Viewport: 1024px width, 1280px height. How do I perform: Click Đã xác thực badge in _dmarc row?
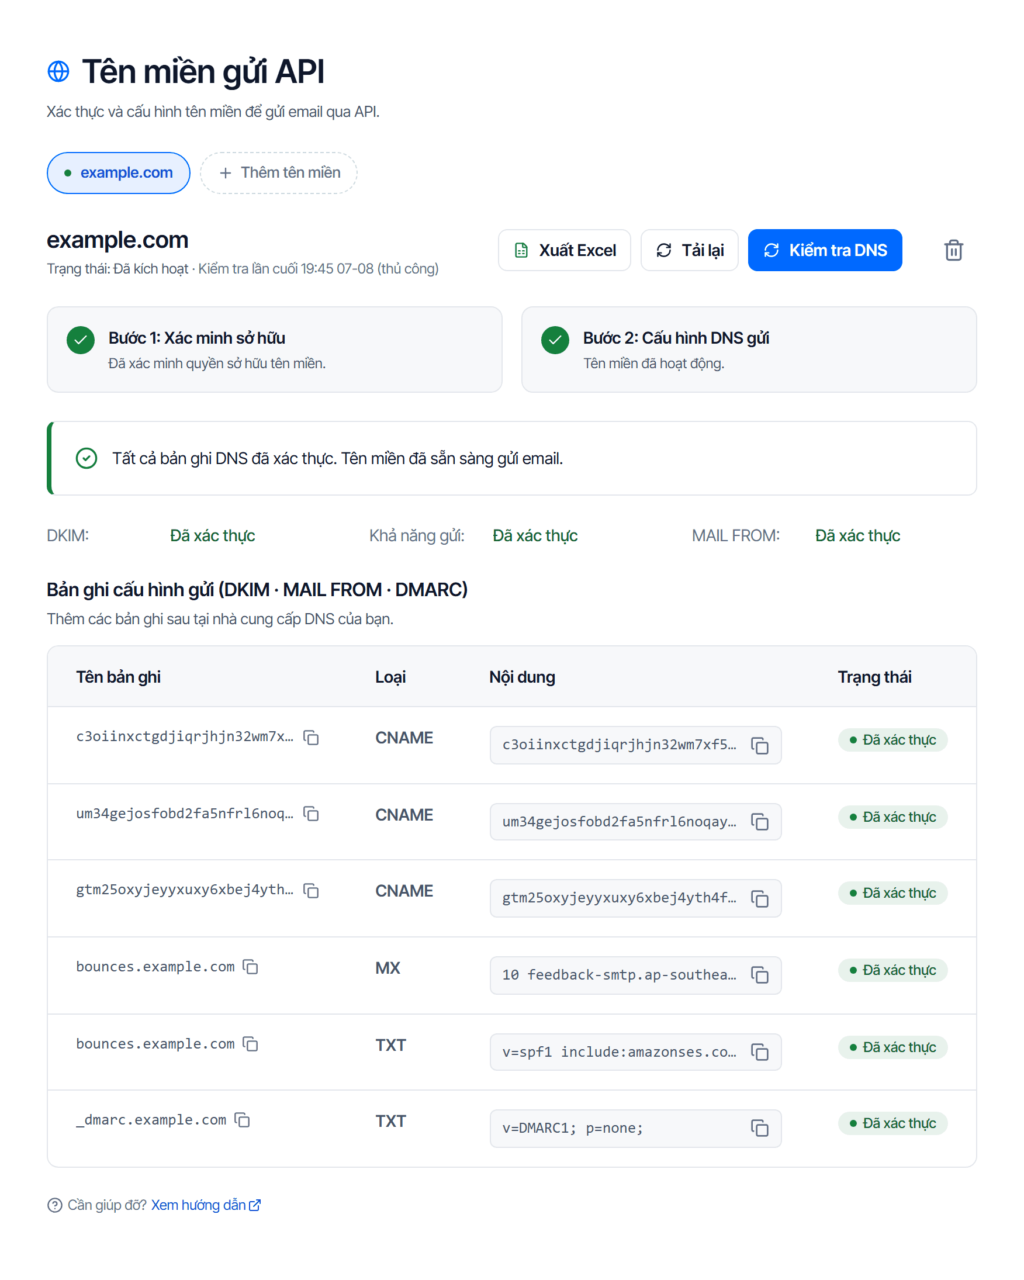pyautogui.click(x=892, y=1123)
